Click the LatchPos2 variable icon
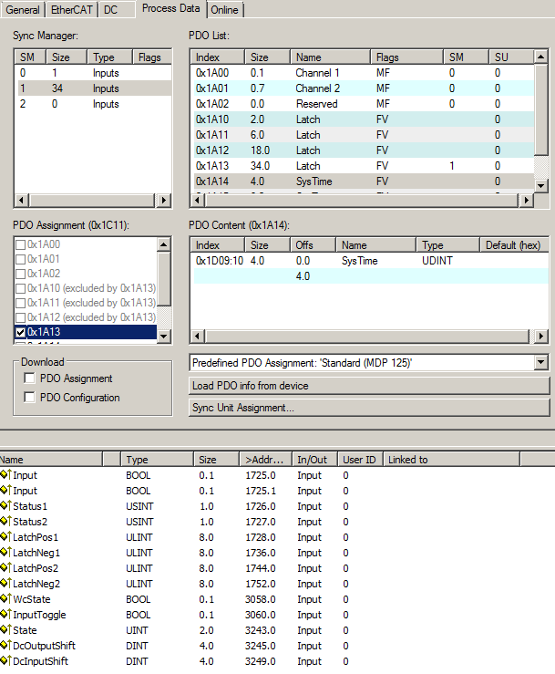Image resolution: width=555 pixels, height=674 pixels. (5, 567)
